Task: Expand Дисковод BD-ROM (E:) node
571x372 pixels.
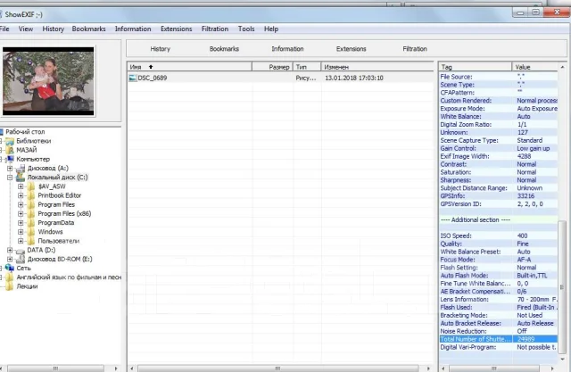Action: point(10,260)
